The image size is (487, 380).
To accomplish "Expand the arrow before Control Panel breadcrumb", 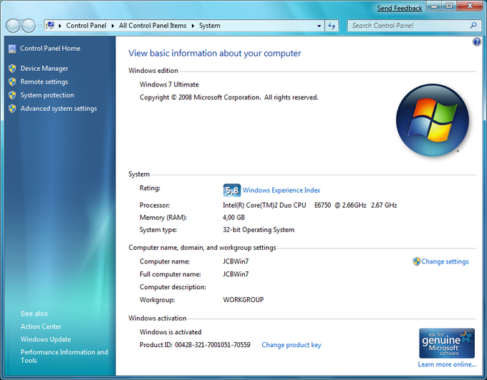I will click(x=60, y=26).
